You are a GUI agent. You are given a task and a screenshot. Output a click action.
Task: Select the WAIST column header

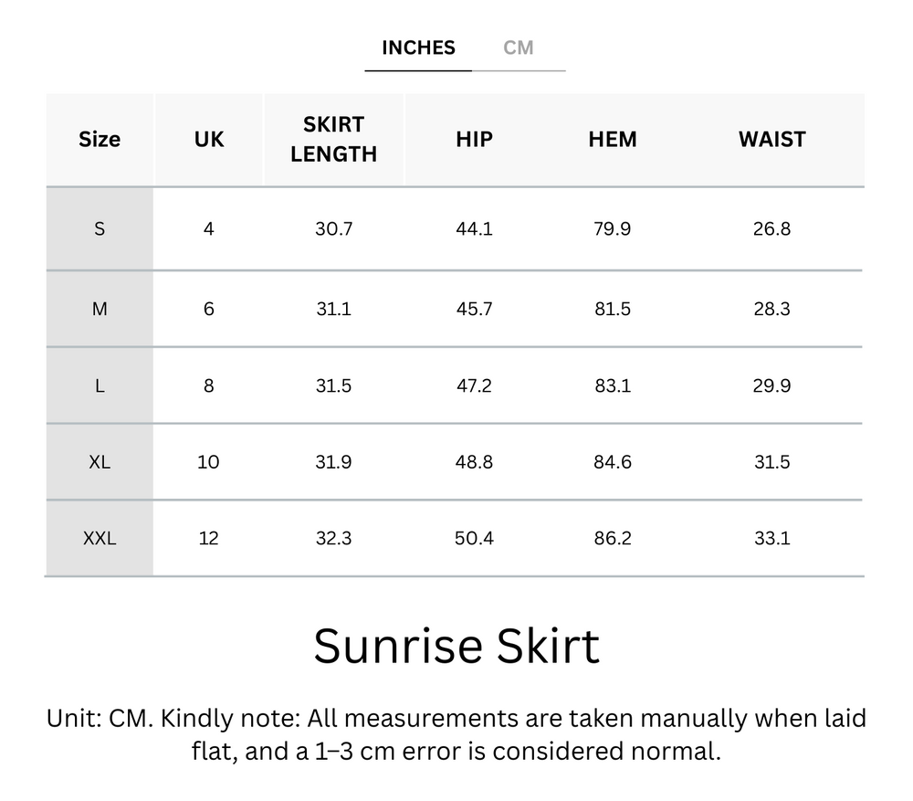click(x=771, y=139)
